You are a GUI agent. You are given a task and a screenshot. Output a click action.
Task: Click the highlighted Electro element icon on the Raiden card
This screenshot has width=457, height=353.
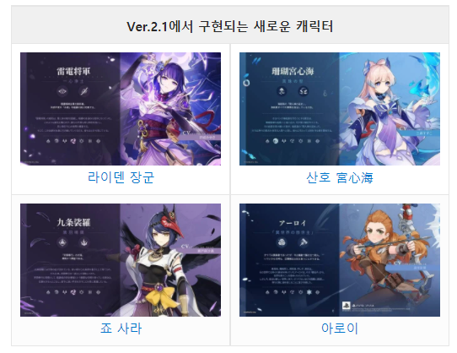[73, 141]
